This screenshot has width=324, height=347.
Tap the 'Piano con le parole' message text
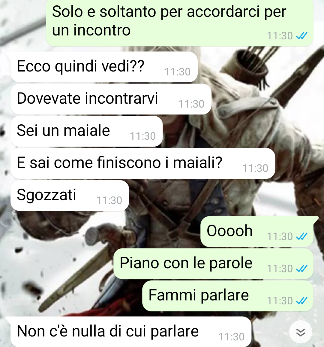click(186, 263)
